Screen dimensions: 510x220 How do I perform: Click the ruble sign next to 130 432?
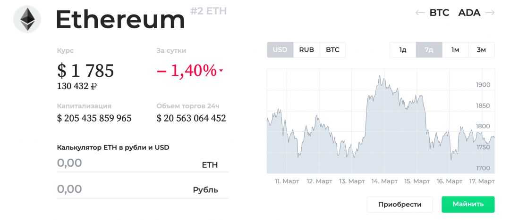(93, 86)
